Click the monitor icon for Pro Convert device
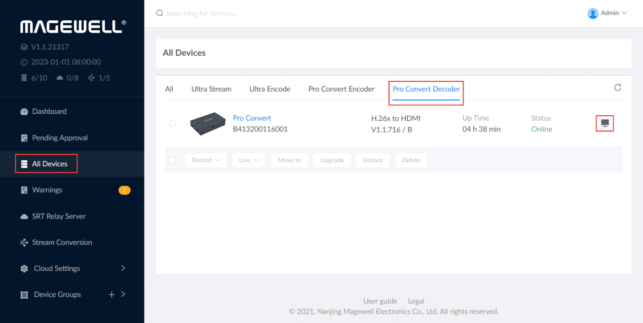 click(604, 123)
